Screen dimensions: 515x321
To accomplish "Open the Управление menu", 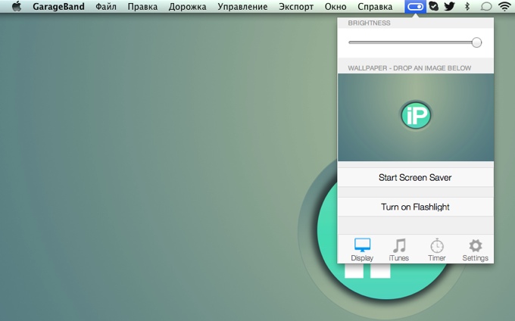I will [242, 7].
